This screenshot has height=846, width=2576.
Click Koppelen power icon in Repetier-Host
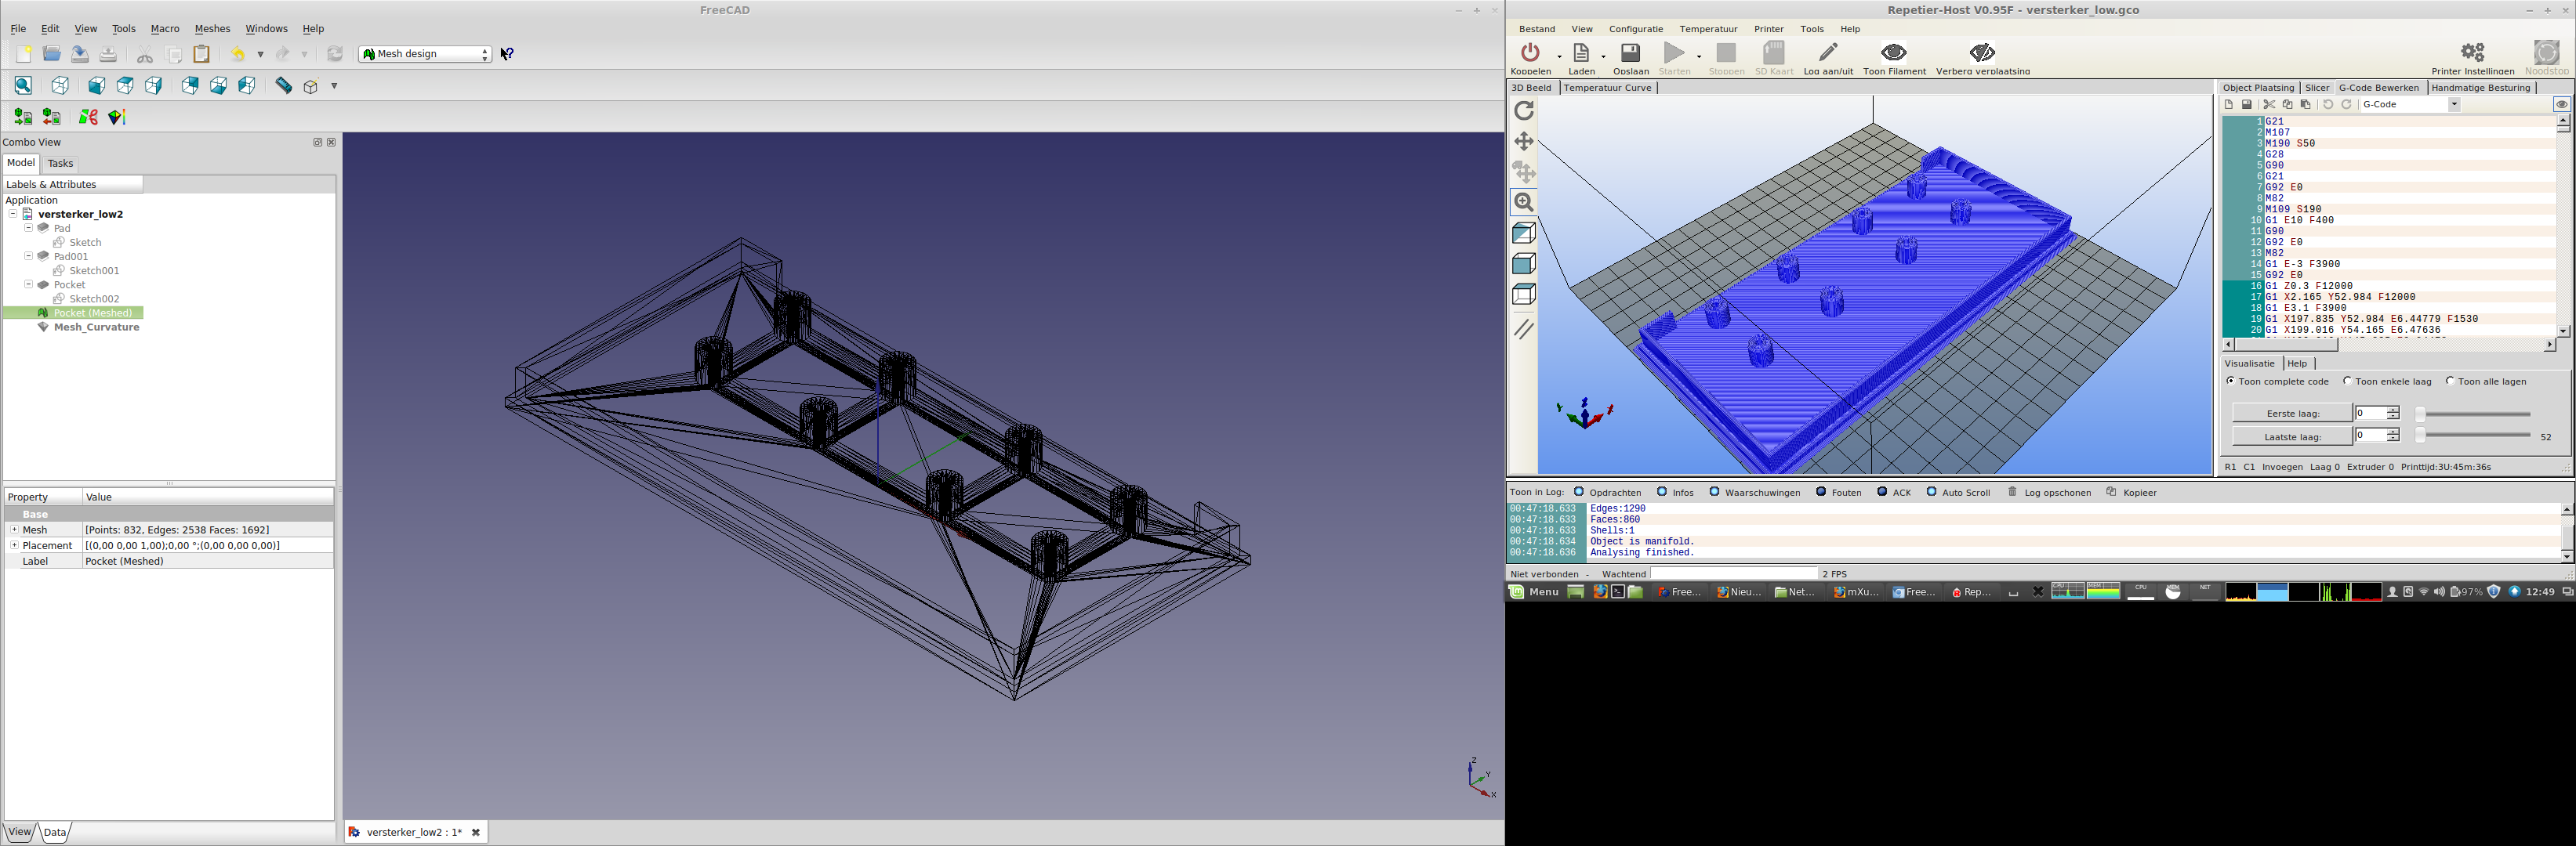coord(1530,52)
